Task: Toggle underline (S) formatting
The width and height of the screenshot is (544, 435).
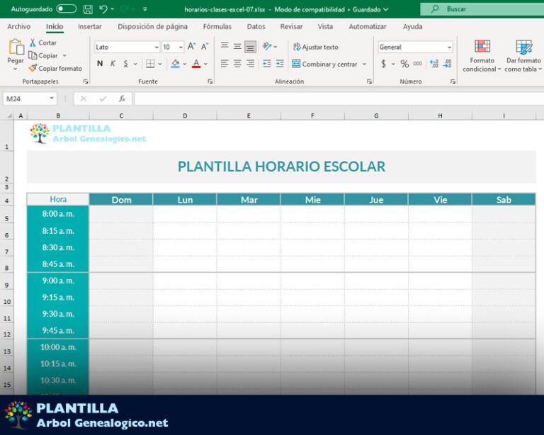Action: 126,64
